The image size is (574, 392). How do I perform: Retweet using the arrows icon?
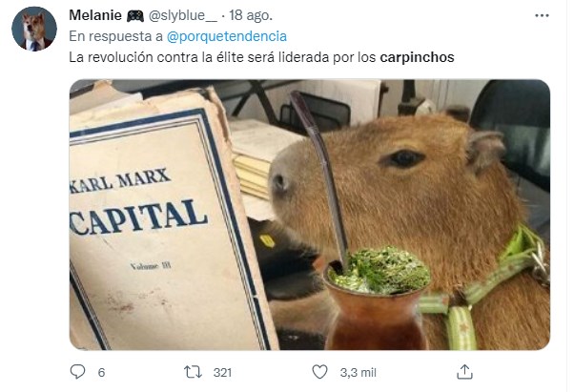tap(193, 372)
